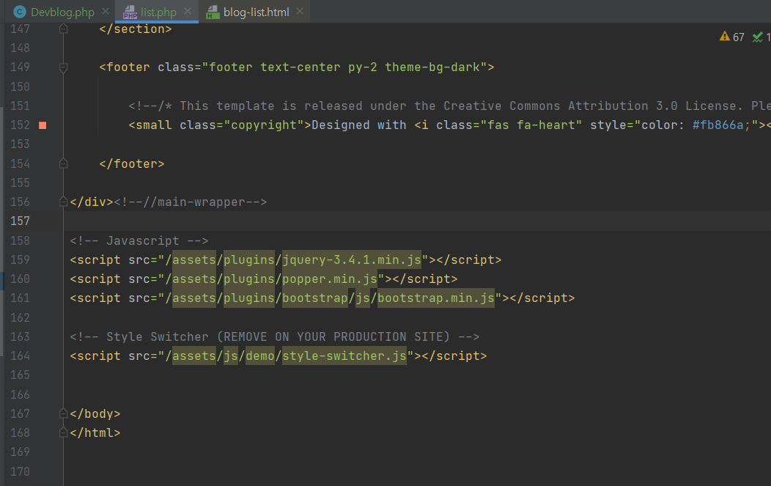Follow the popper.min.js script path
The image size is (771, 486).
point(330,279)
